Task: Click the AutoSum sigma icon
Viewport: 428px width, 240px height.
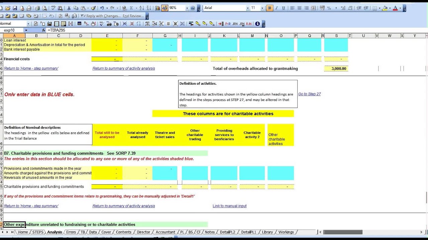Action: [131, 8]
